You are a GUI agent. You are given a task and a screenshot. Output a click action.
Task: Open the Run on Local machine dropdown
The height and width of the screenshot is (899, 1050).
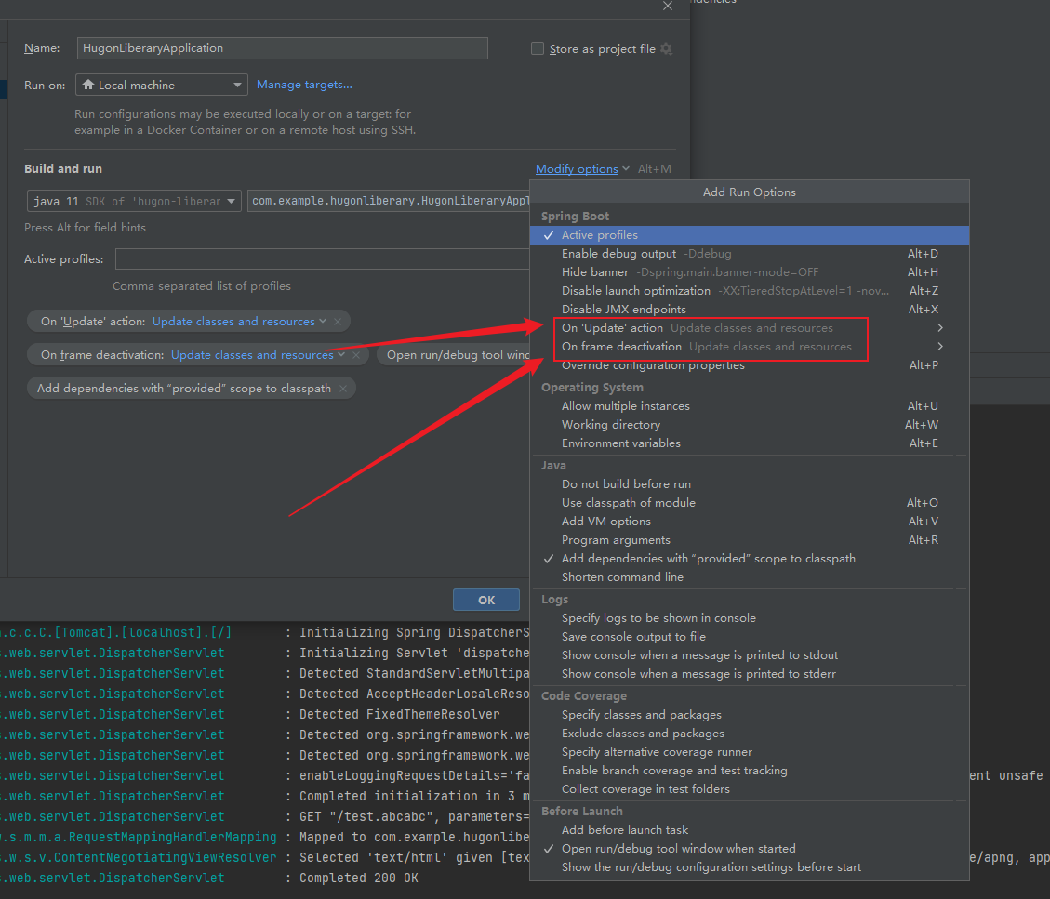pyautogui.click(x=162, y=85)
